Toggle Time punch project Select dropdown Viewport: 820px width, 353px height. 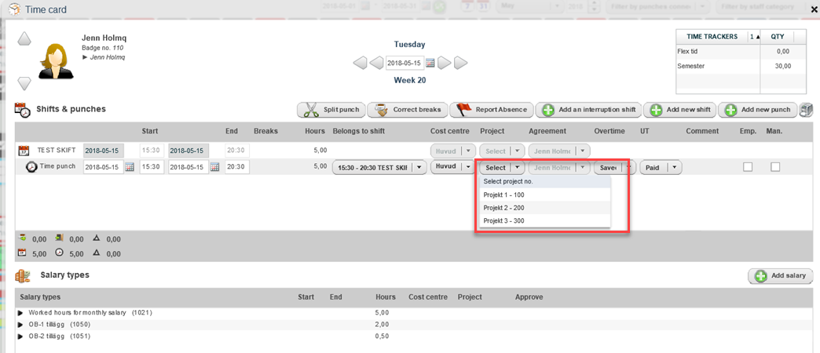click(502, 167)
